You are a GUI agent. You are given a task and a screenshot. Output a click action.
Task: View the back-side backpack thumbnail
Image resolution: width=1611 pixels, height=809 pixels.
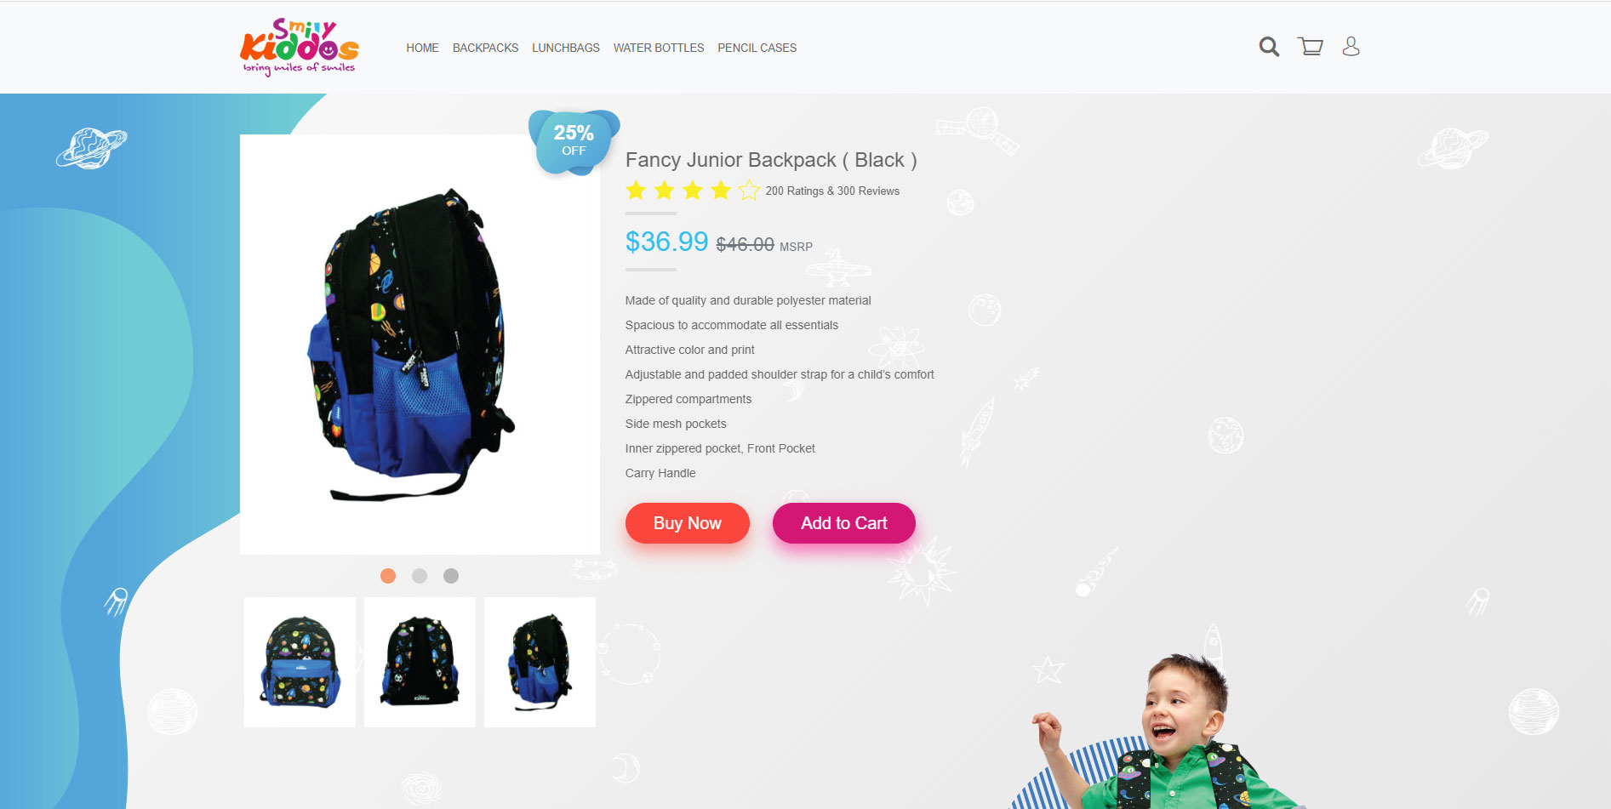[x=420, y=662]
